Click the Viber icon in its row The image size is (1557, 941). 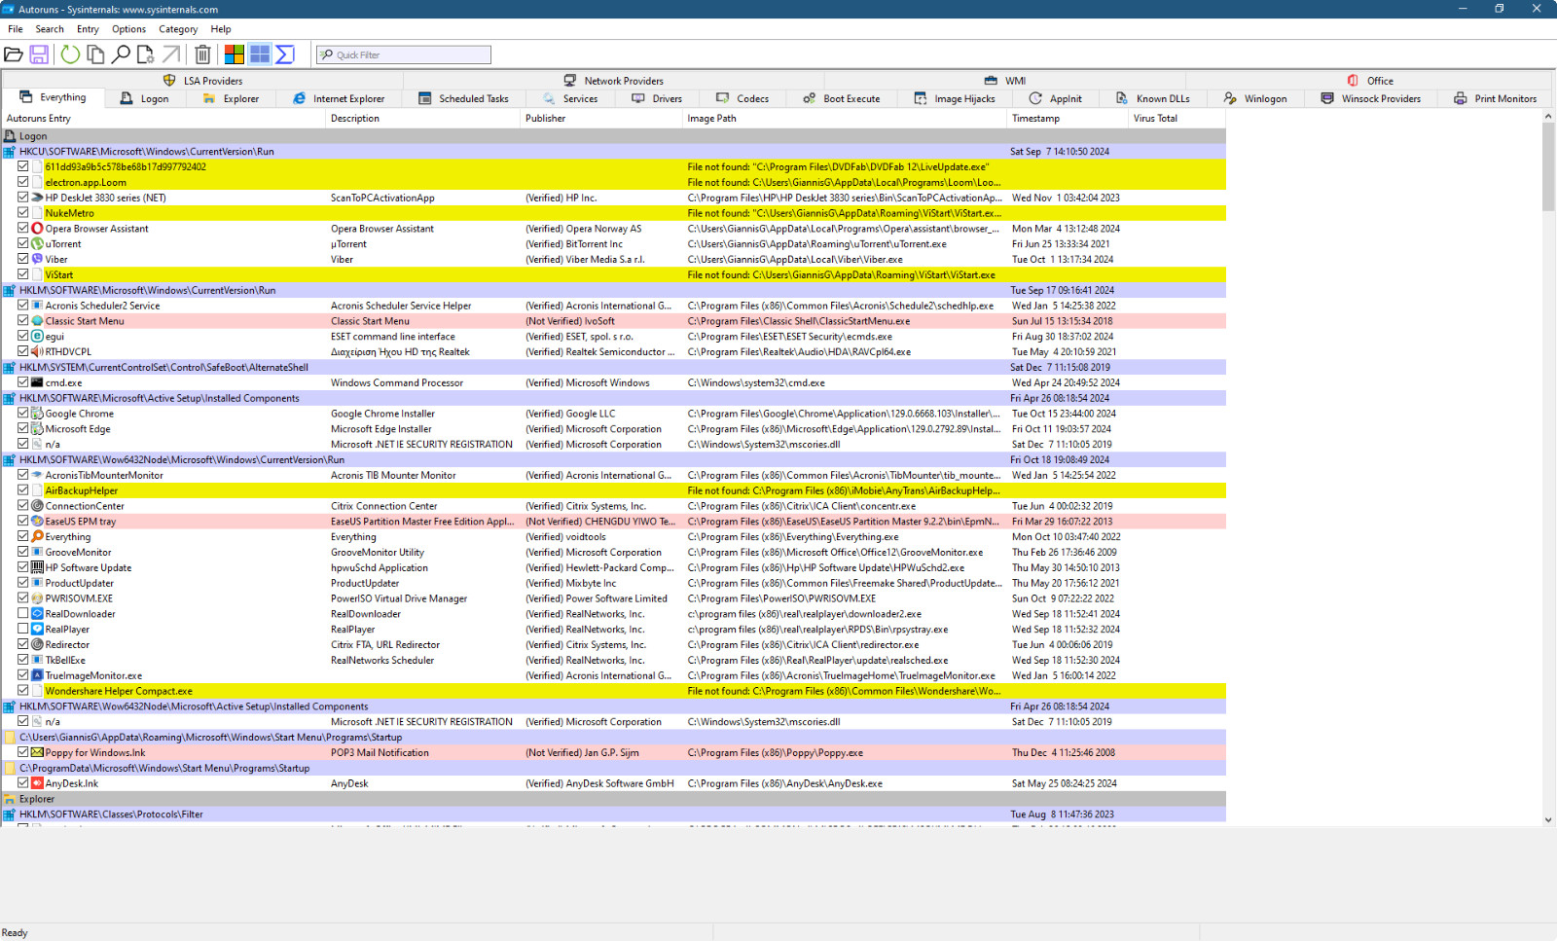coord(37,260)
